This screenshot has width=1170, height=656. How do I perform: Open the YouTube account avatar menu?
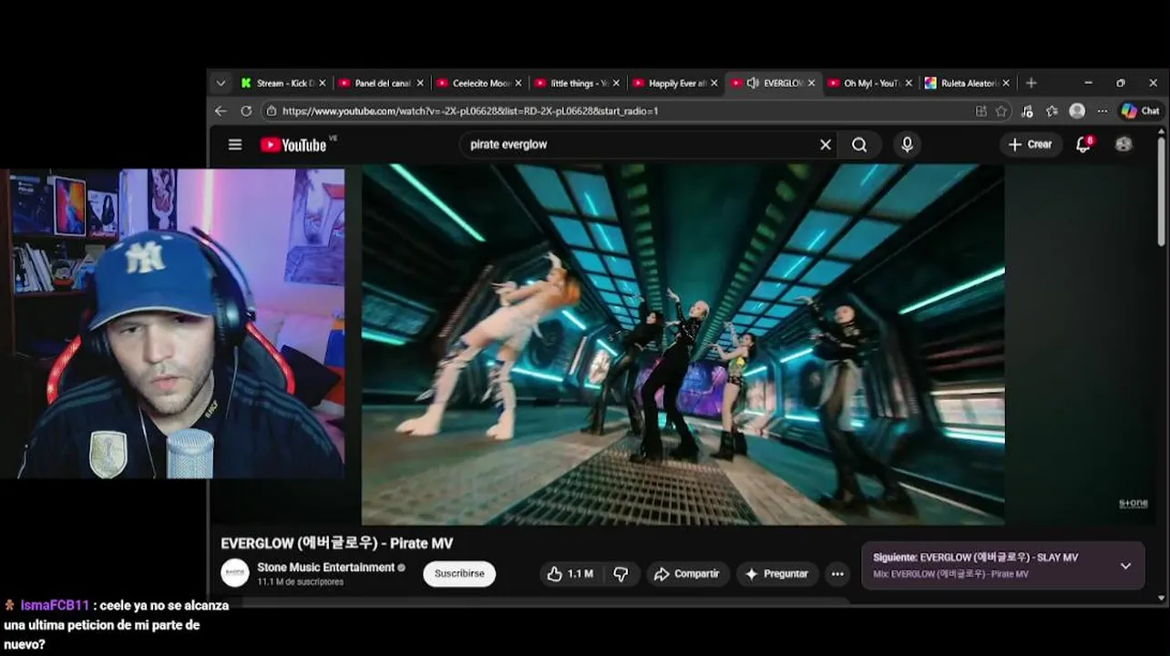1124,144
